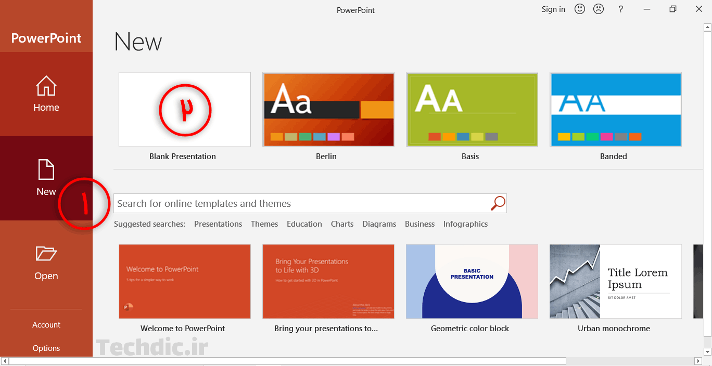
Task: Click the Urban monochrome label
Action: 614,329
